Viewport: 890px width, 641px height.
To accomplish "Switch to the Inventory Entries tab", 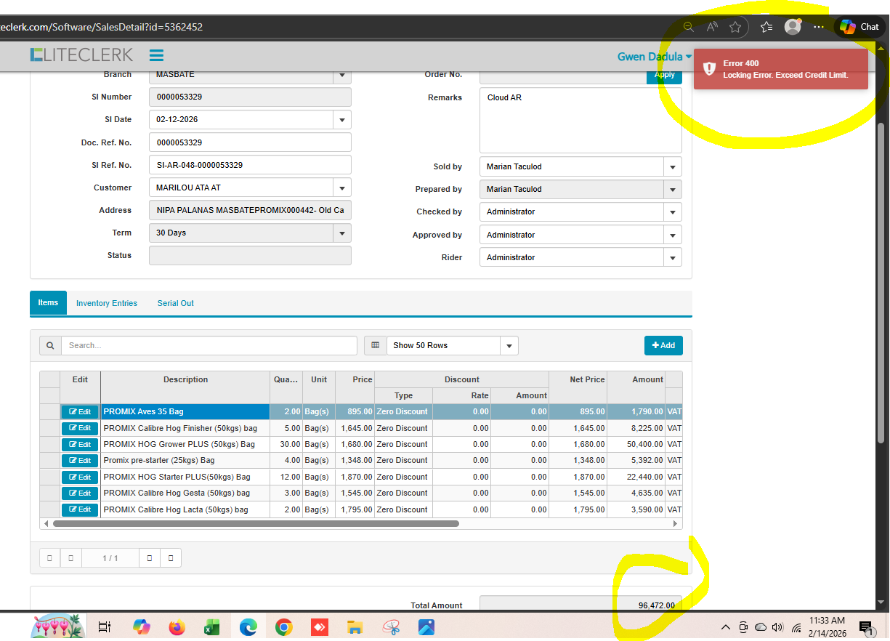I will click(x=107, y=304).
